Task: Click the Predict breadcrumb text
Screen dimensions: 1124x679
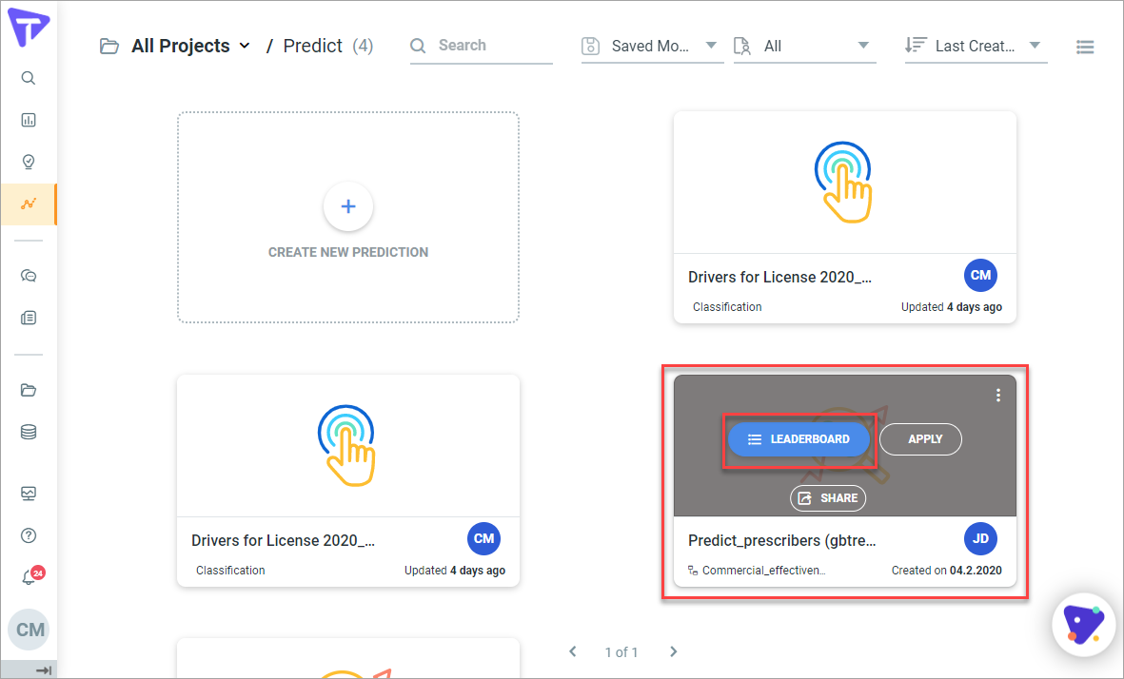Action: click(312, 46)
